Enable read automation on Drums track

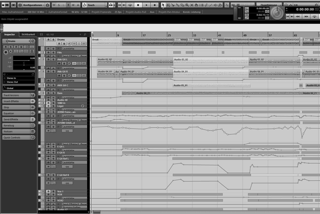[x=59, y=43]
